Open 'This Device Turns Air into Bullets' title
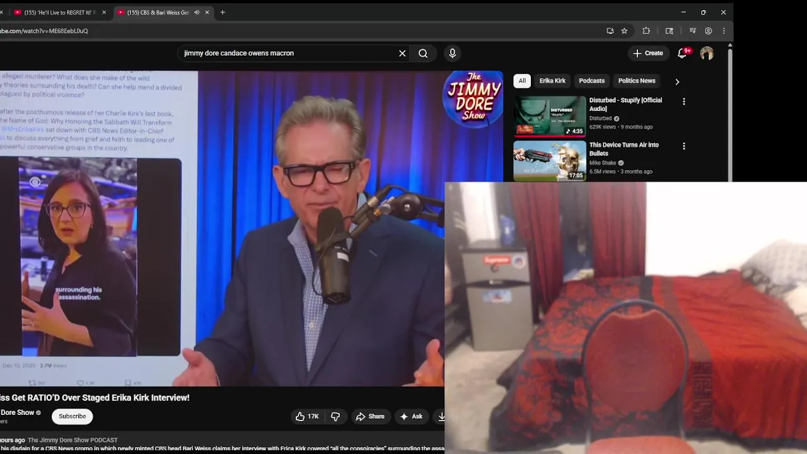Screen dimensions: 807x454 (624, 149)
